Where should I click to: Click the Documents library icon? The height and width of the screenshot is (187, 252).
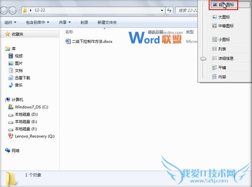[x=10, y=71]
